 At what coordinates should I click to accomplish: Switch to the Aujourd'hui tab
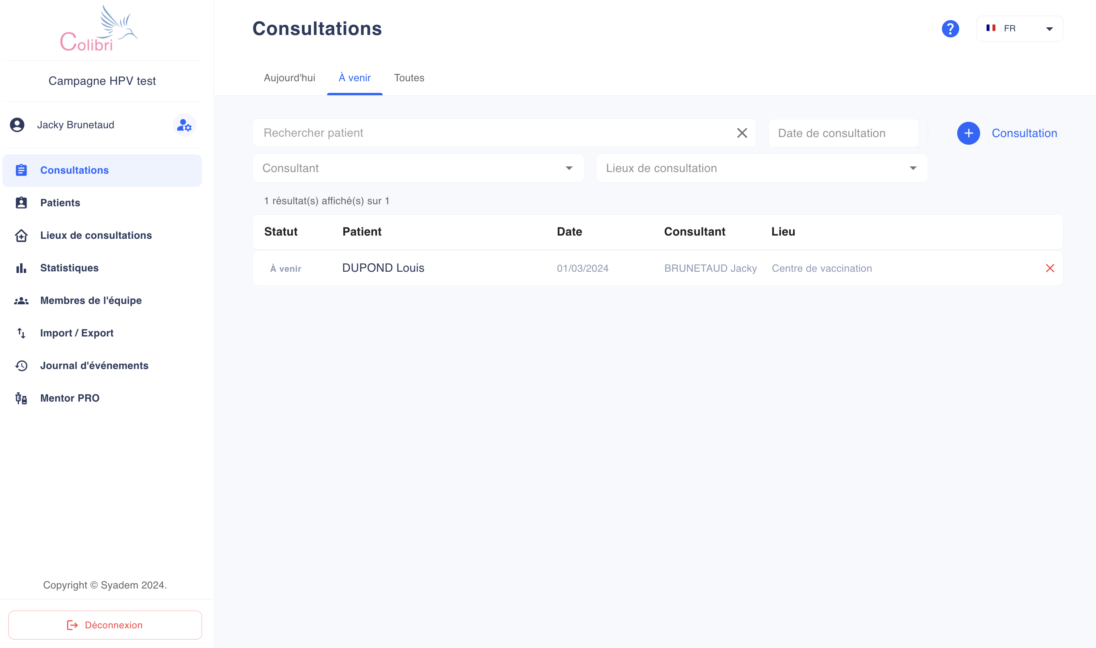[289, 78]
